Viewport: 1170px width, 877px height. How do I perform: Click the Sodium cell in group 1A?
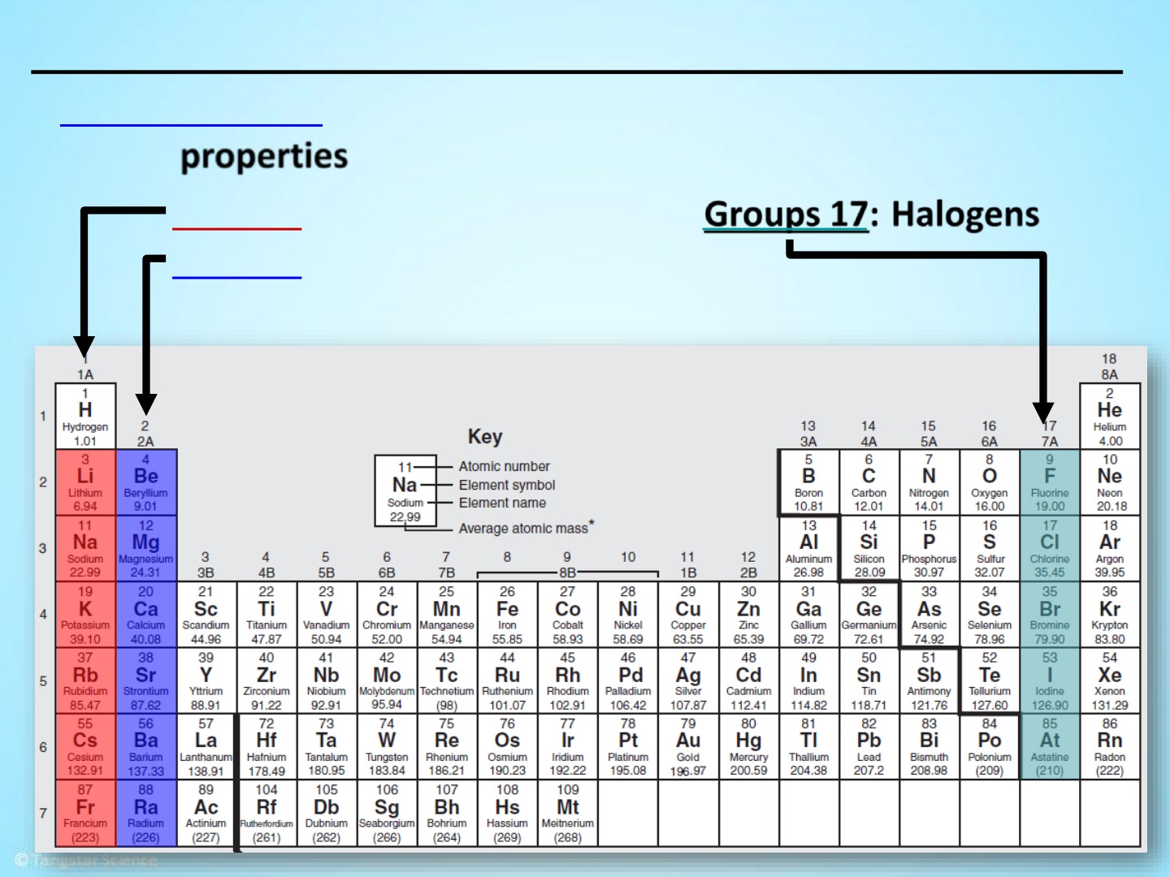(x=85, y=548)
